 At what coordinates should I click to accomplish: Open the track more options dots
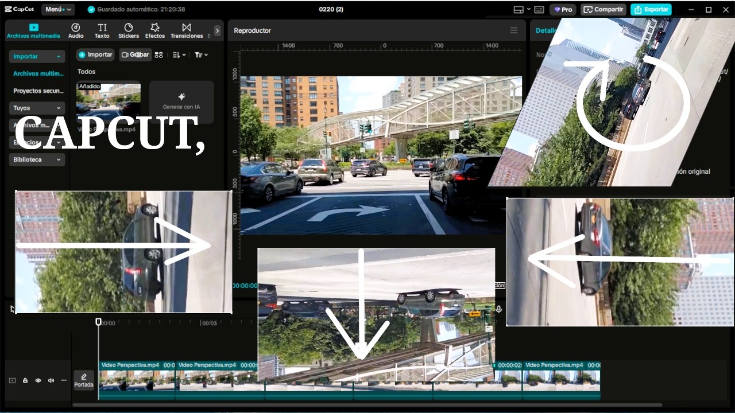tap(64, 380)
